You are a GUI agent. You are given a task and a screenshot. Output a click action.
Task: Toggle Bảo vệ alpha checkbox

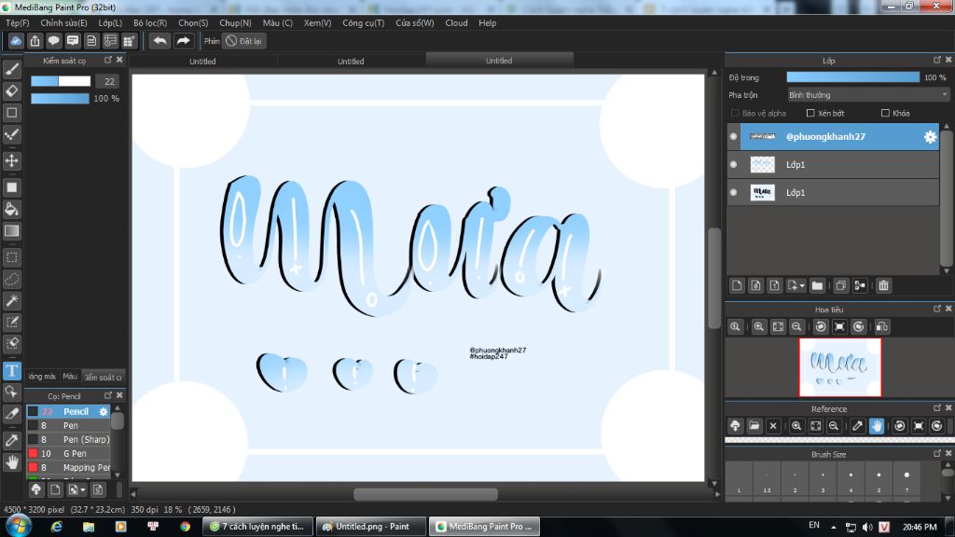[735, 113]
